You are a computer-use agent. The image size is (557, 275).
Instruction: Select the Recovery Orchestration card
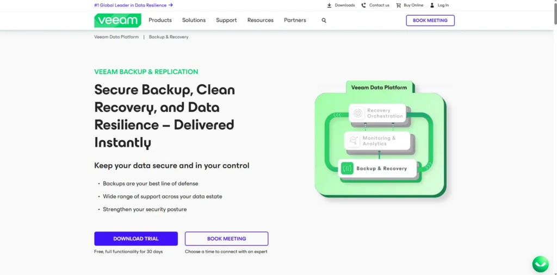pyautogui.click(x=377, y=113)
